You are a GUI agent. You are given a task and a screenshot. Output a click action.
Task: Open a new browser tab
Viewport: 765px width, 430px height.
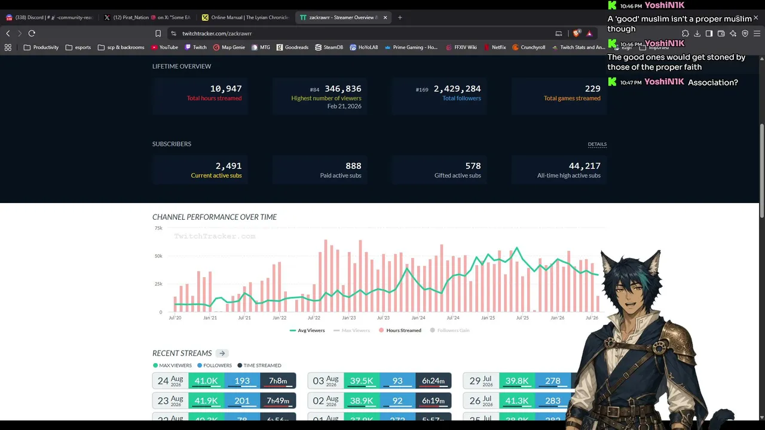click(400, 17)
